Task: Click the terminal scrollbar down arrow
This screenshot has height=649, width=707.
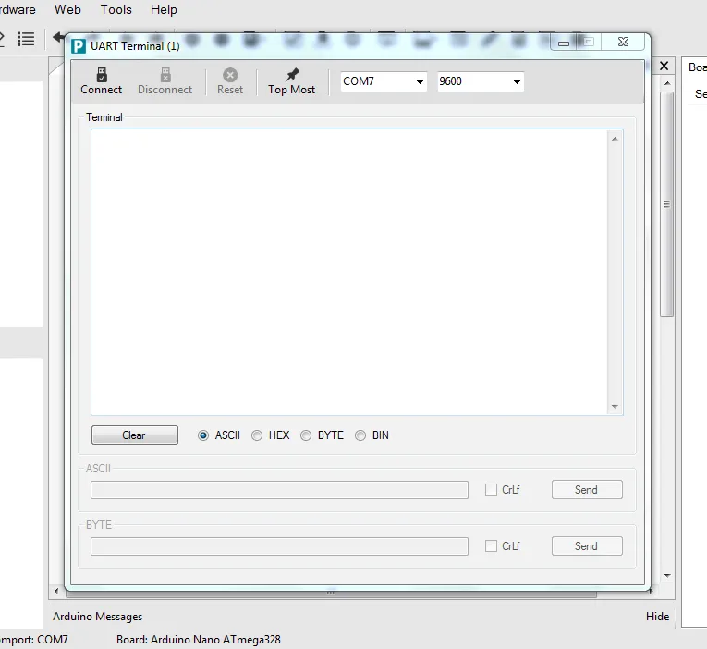Action: (x=615, y=407)
